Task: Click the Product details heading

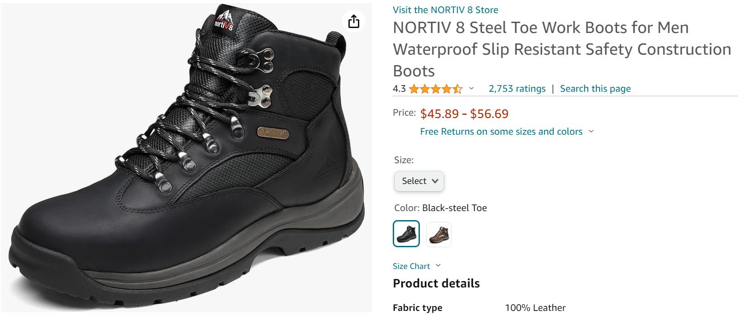Action: tap(436, 283)
